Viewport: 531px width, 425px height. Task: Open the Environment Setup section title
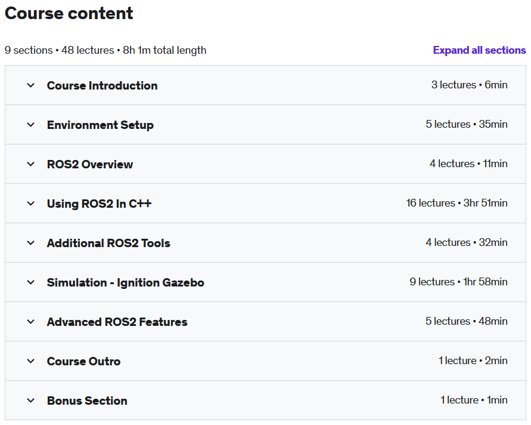click(x=100, y=125)
